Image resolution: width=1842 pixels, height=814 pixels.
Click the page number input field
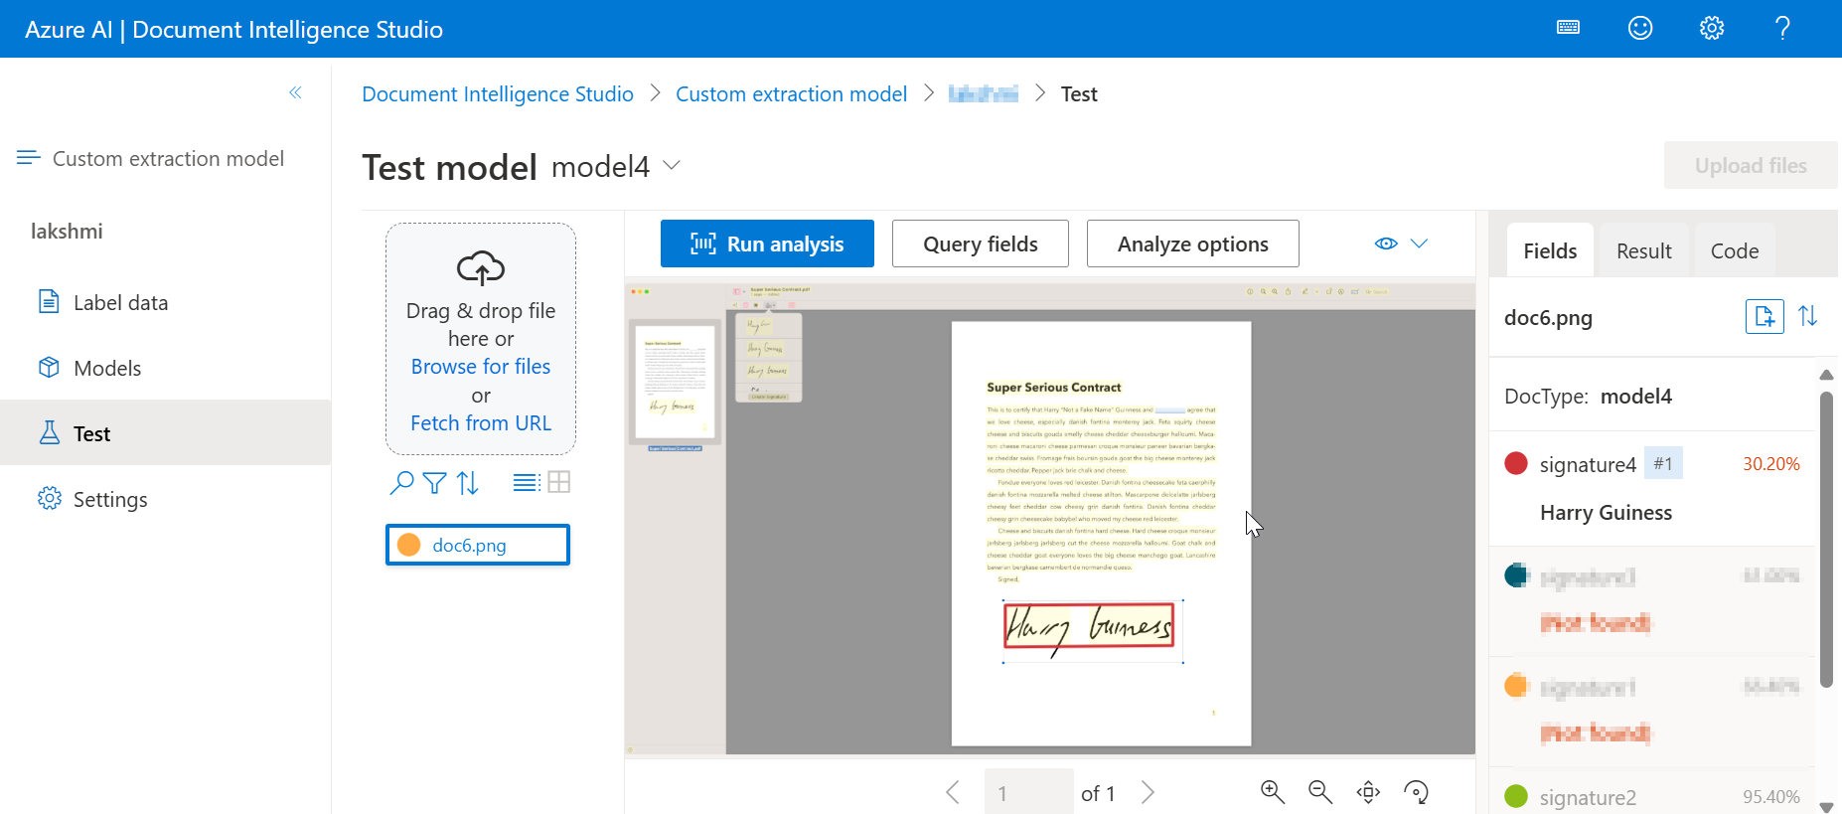[1029, 792]
